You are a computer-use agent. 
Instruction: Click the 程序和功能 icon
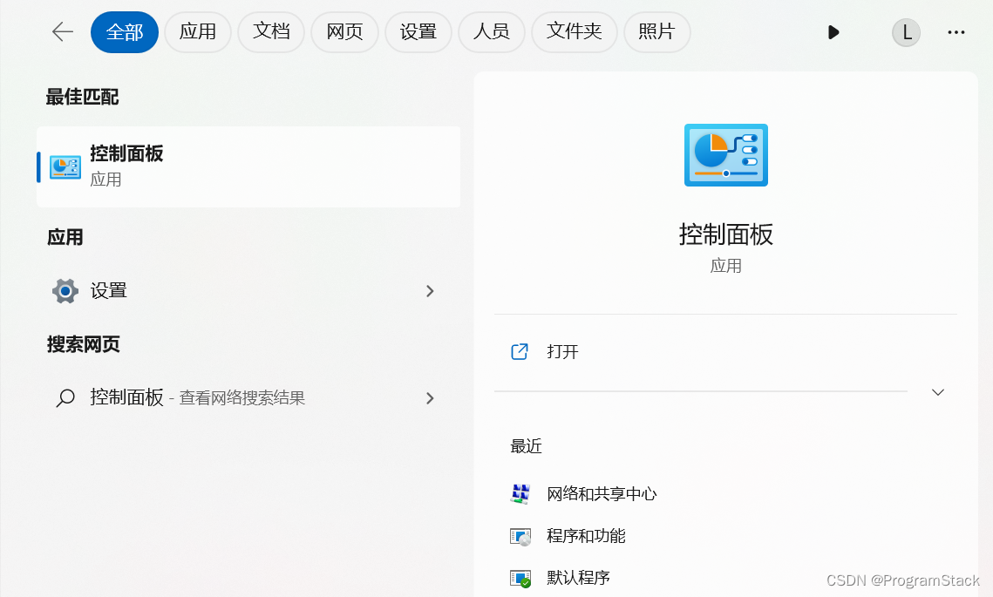(x=520, y=536)
